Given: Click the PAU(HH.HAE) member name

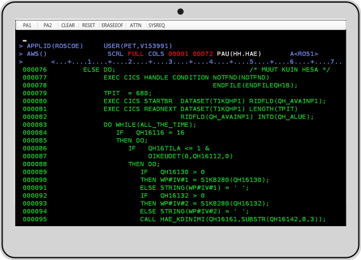Looking at the screenshot, I should [x=239, y=54].
